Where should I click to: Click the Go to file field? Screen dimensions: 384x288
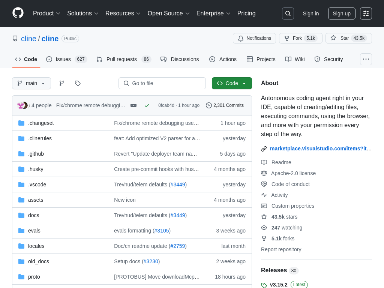pyautogui.click(x=162, y=83)
